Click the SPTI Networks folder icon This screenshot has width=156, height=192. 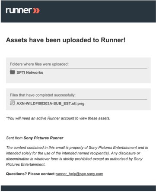13,72
